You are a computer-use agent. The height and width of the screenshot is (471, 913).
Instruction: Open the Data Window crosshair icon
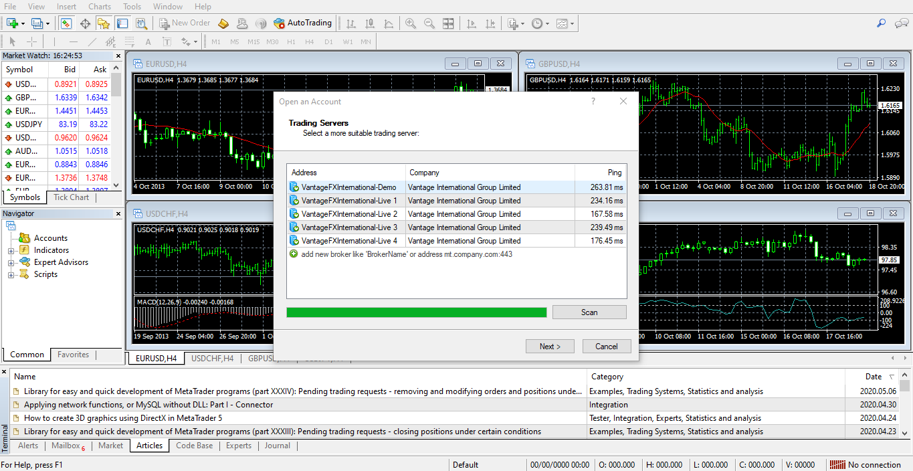click(85, 23)
